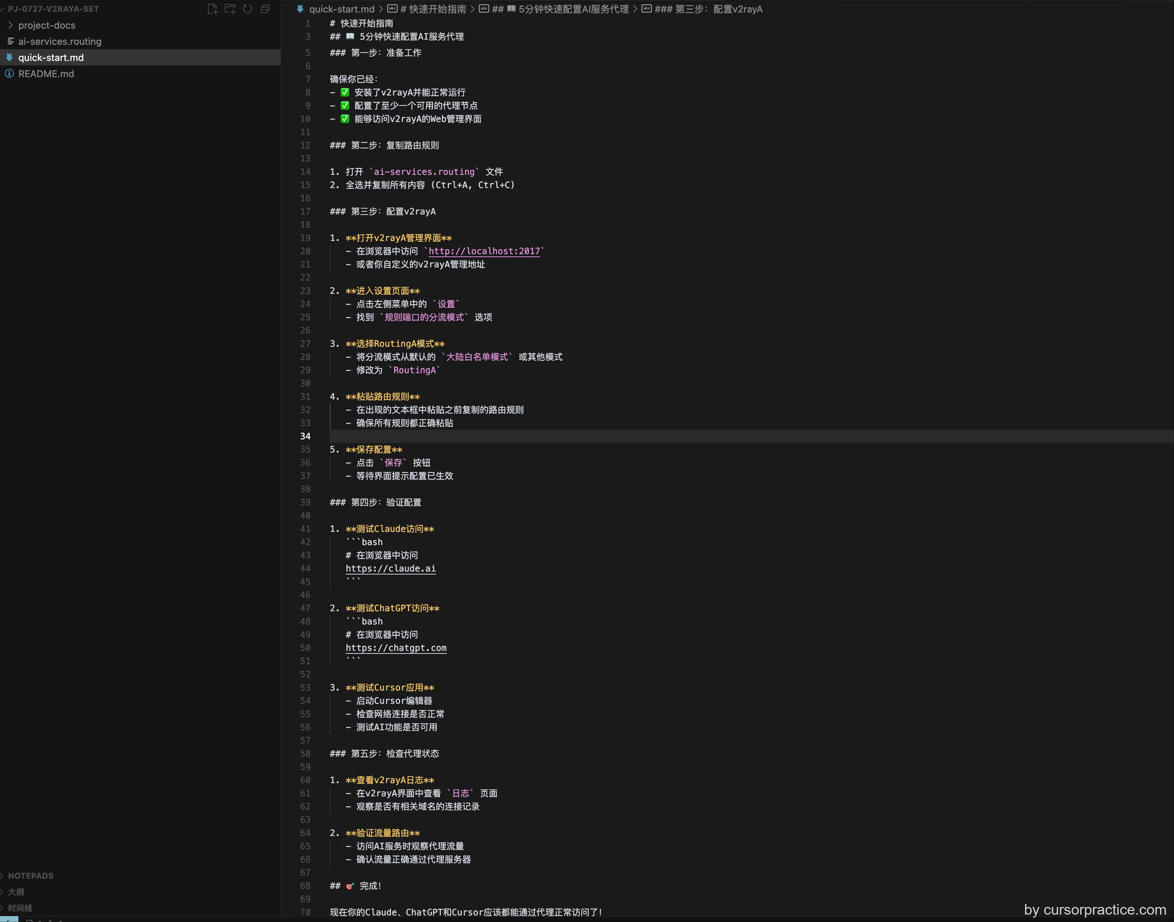Click the '## 🎯 完成!' heading
The height and width of the screenshot is (922, 1174).
356,886
